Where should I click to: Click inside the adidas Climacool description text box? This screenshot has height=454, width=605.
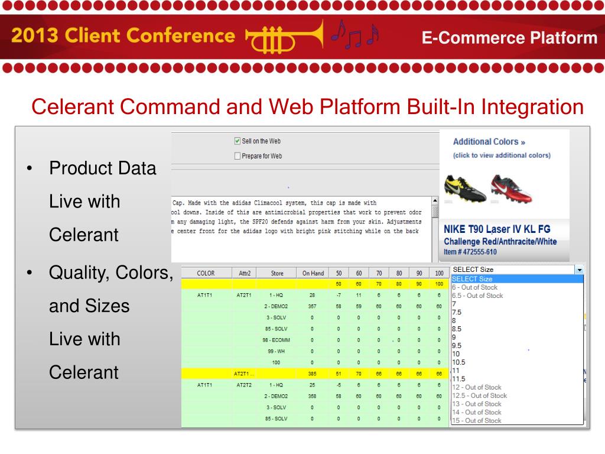click(x=302, y=229)
